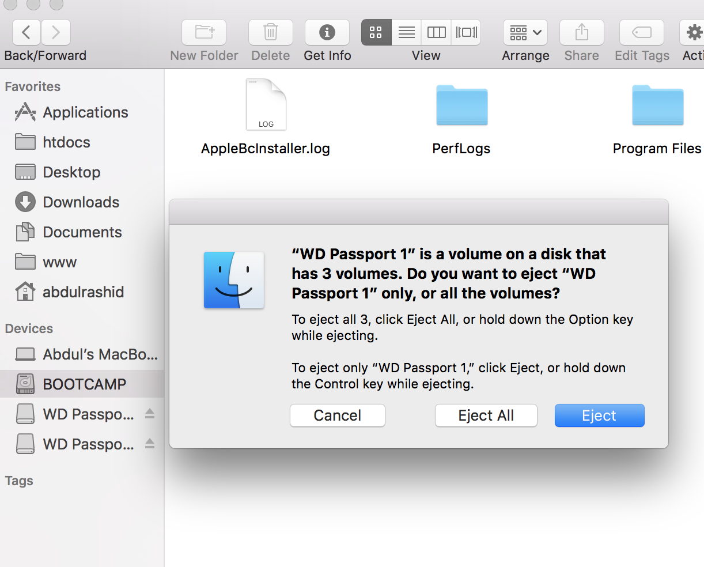Go forward with the Forward arrow button

[56, 32]
